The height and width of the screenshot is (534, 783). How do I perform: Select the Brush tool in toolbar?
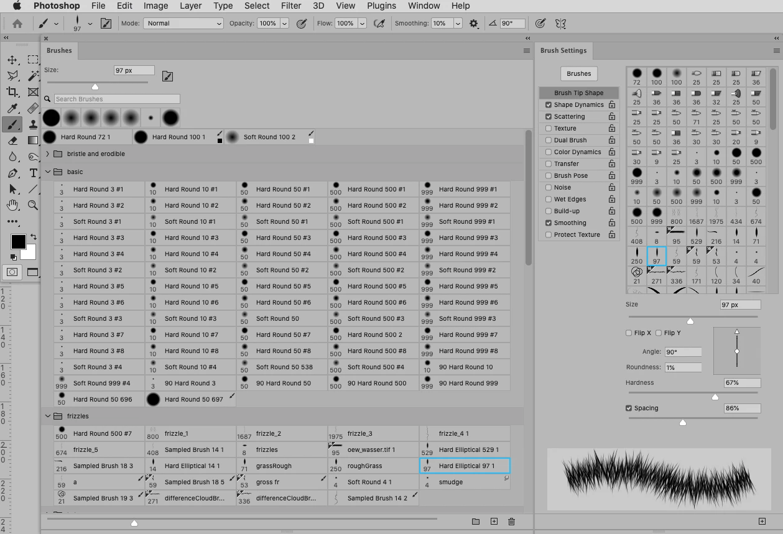[12, 124]
